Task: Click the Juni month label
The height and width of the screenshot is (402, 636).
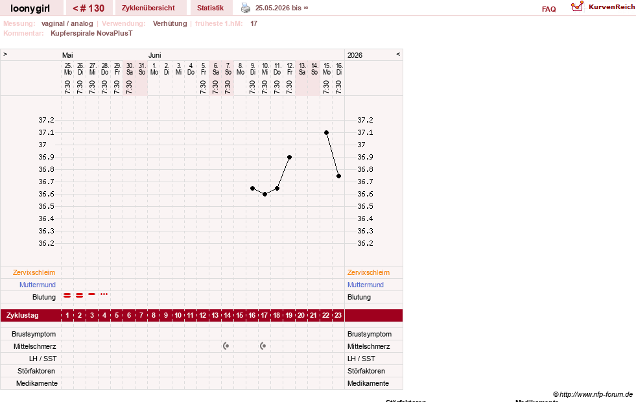Action: (x=154, y=55)
